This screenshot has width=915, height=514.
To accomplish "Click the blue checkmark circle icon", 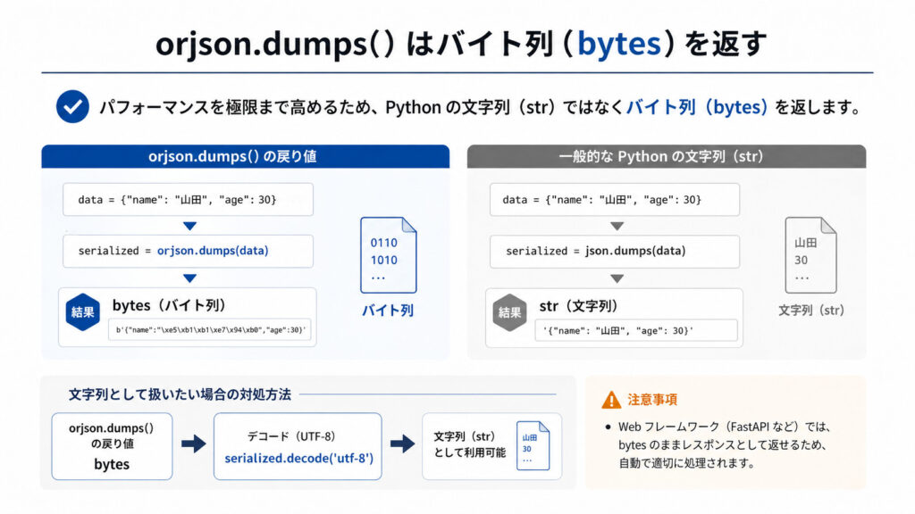I will pos(72,107).
